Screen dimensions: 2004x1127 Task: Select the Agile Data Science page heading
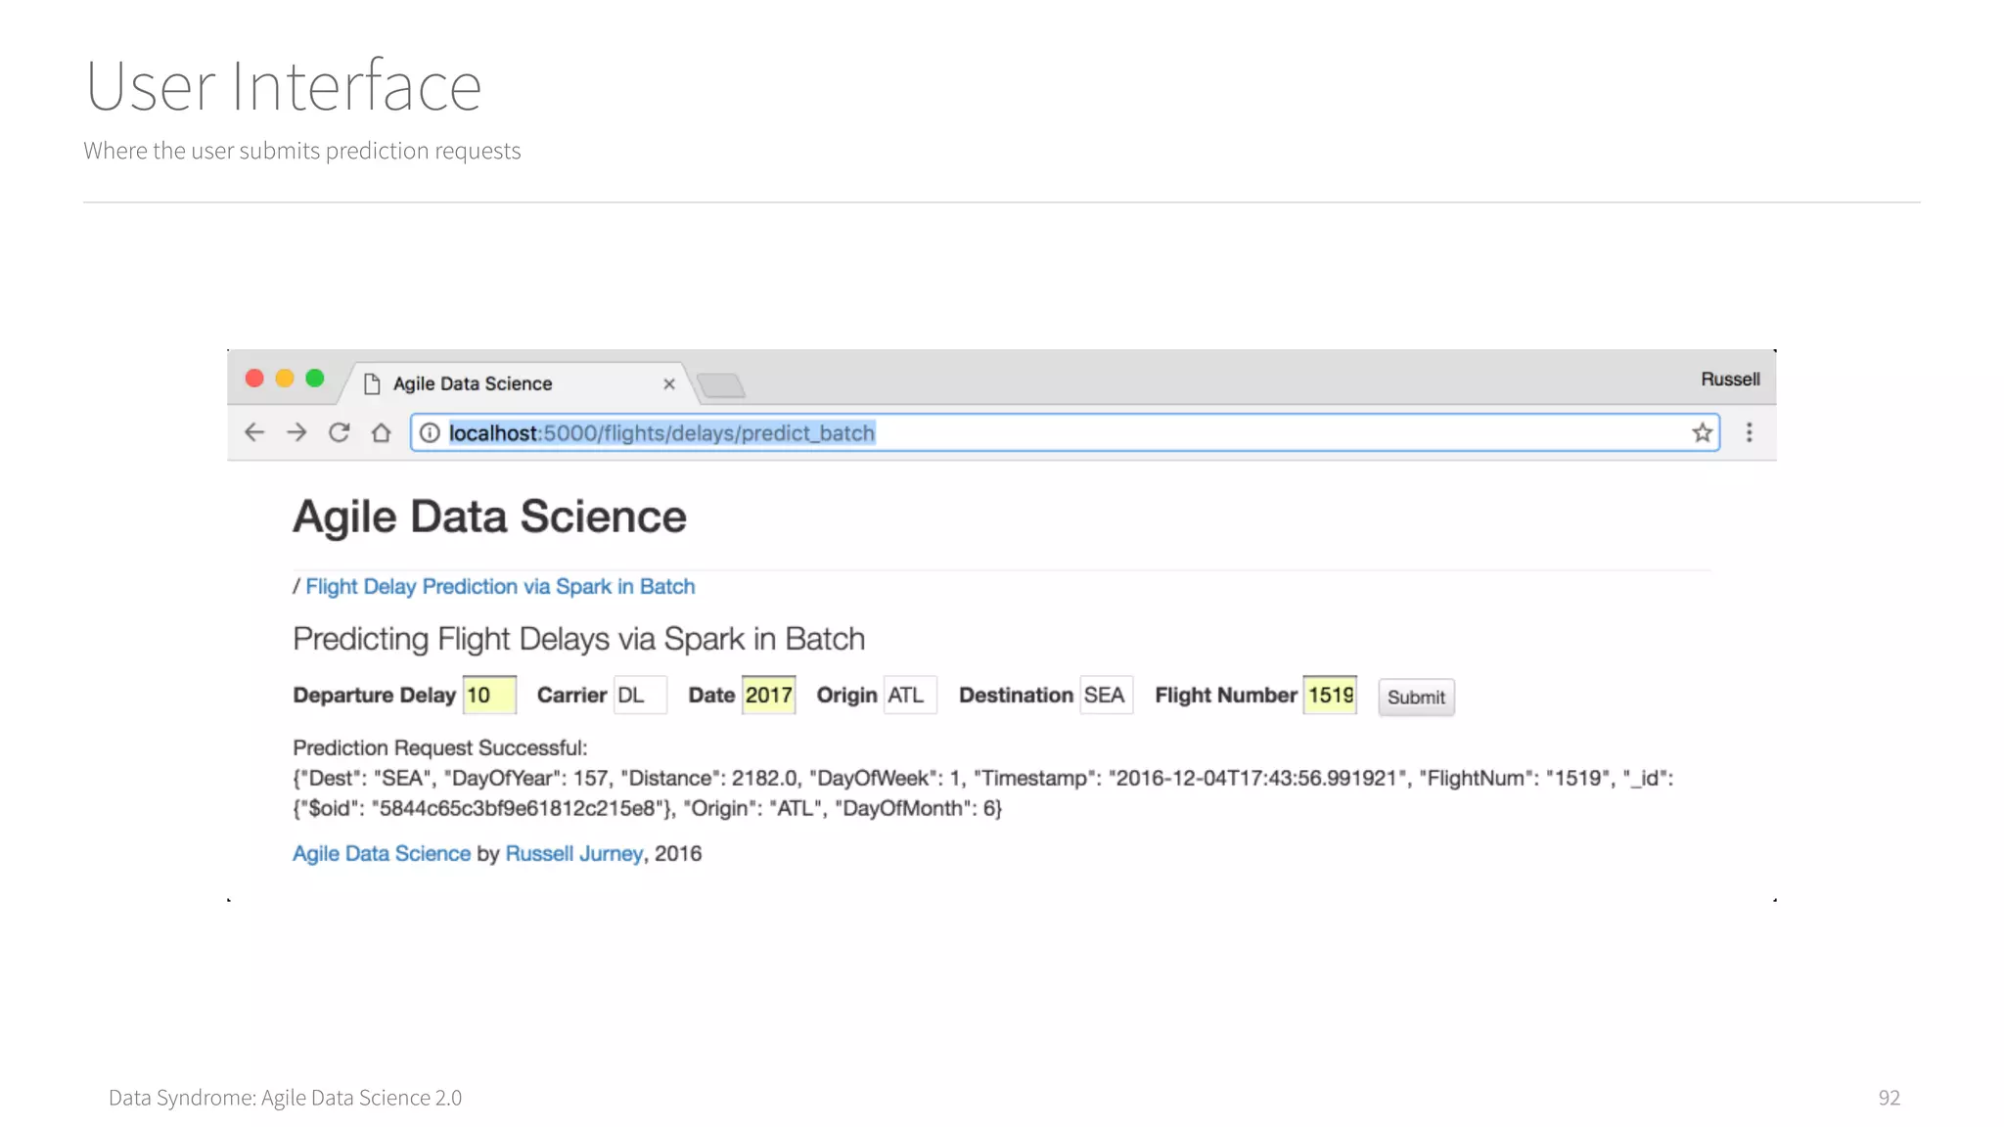[x=489, y=517]
